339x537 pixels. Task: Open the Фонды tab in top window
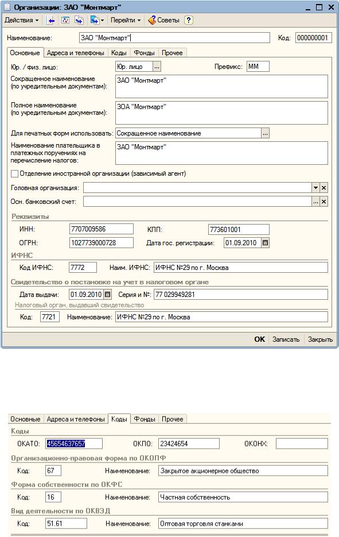[x=144, y=53]
